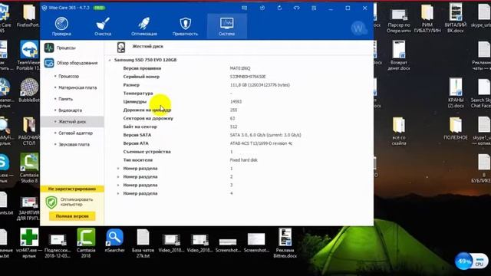Click the Не зарегистрировано banner
491x276 pixels.
[x=72, y=189]
